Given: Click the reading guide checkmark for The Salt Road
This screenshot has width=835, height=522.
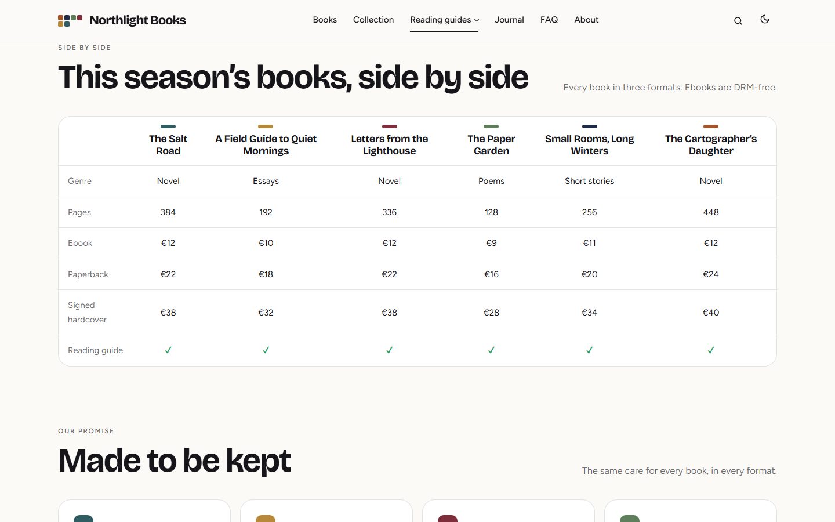Looking at the screenshot, I should click(x=168, y=350).
